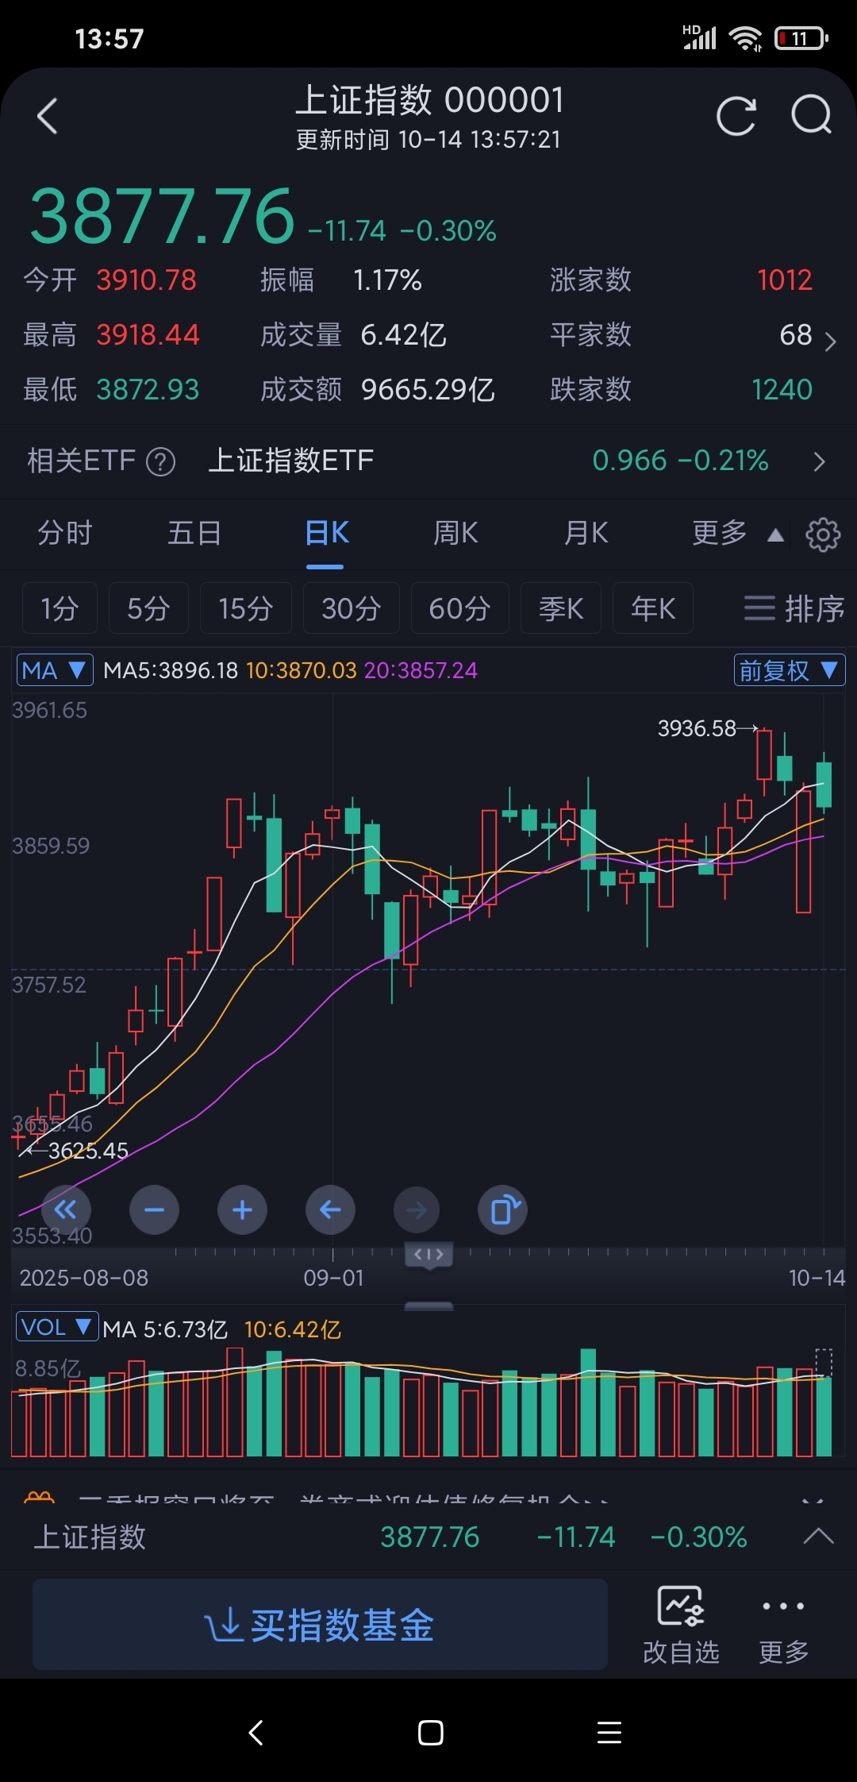857x1782 pixels.
Task: Tap the chart range slider handle
Action: [428, 1255]
